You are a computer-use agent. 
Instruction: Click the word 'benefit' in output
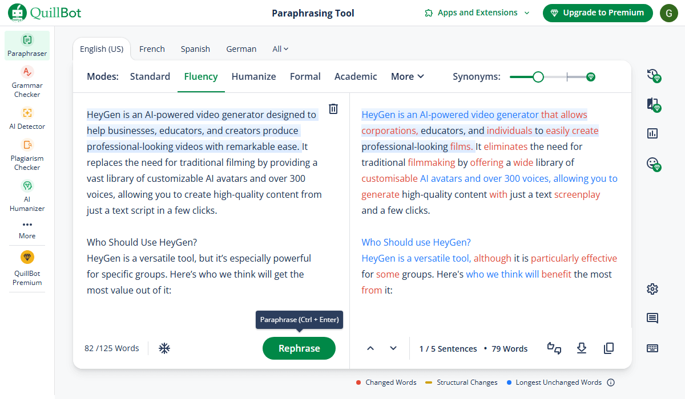pyautogui.click(x=557, y=274)
